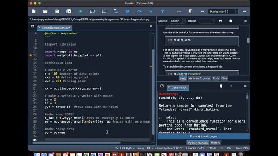Screen dimensions: 278x156
Task: Click RW file permission status
Action: [x=229, y=148]
